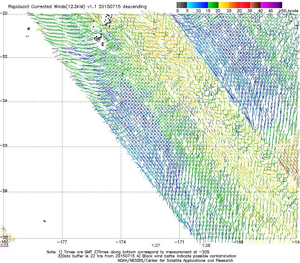
Task: Click the Rapidscat Corrected Winds title text
Action: pos(77,7)
